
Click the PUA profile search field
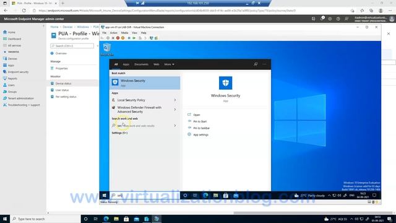[x=72, y=46]
